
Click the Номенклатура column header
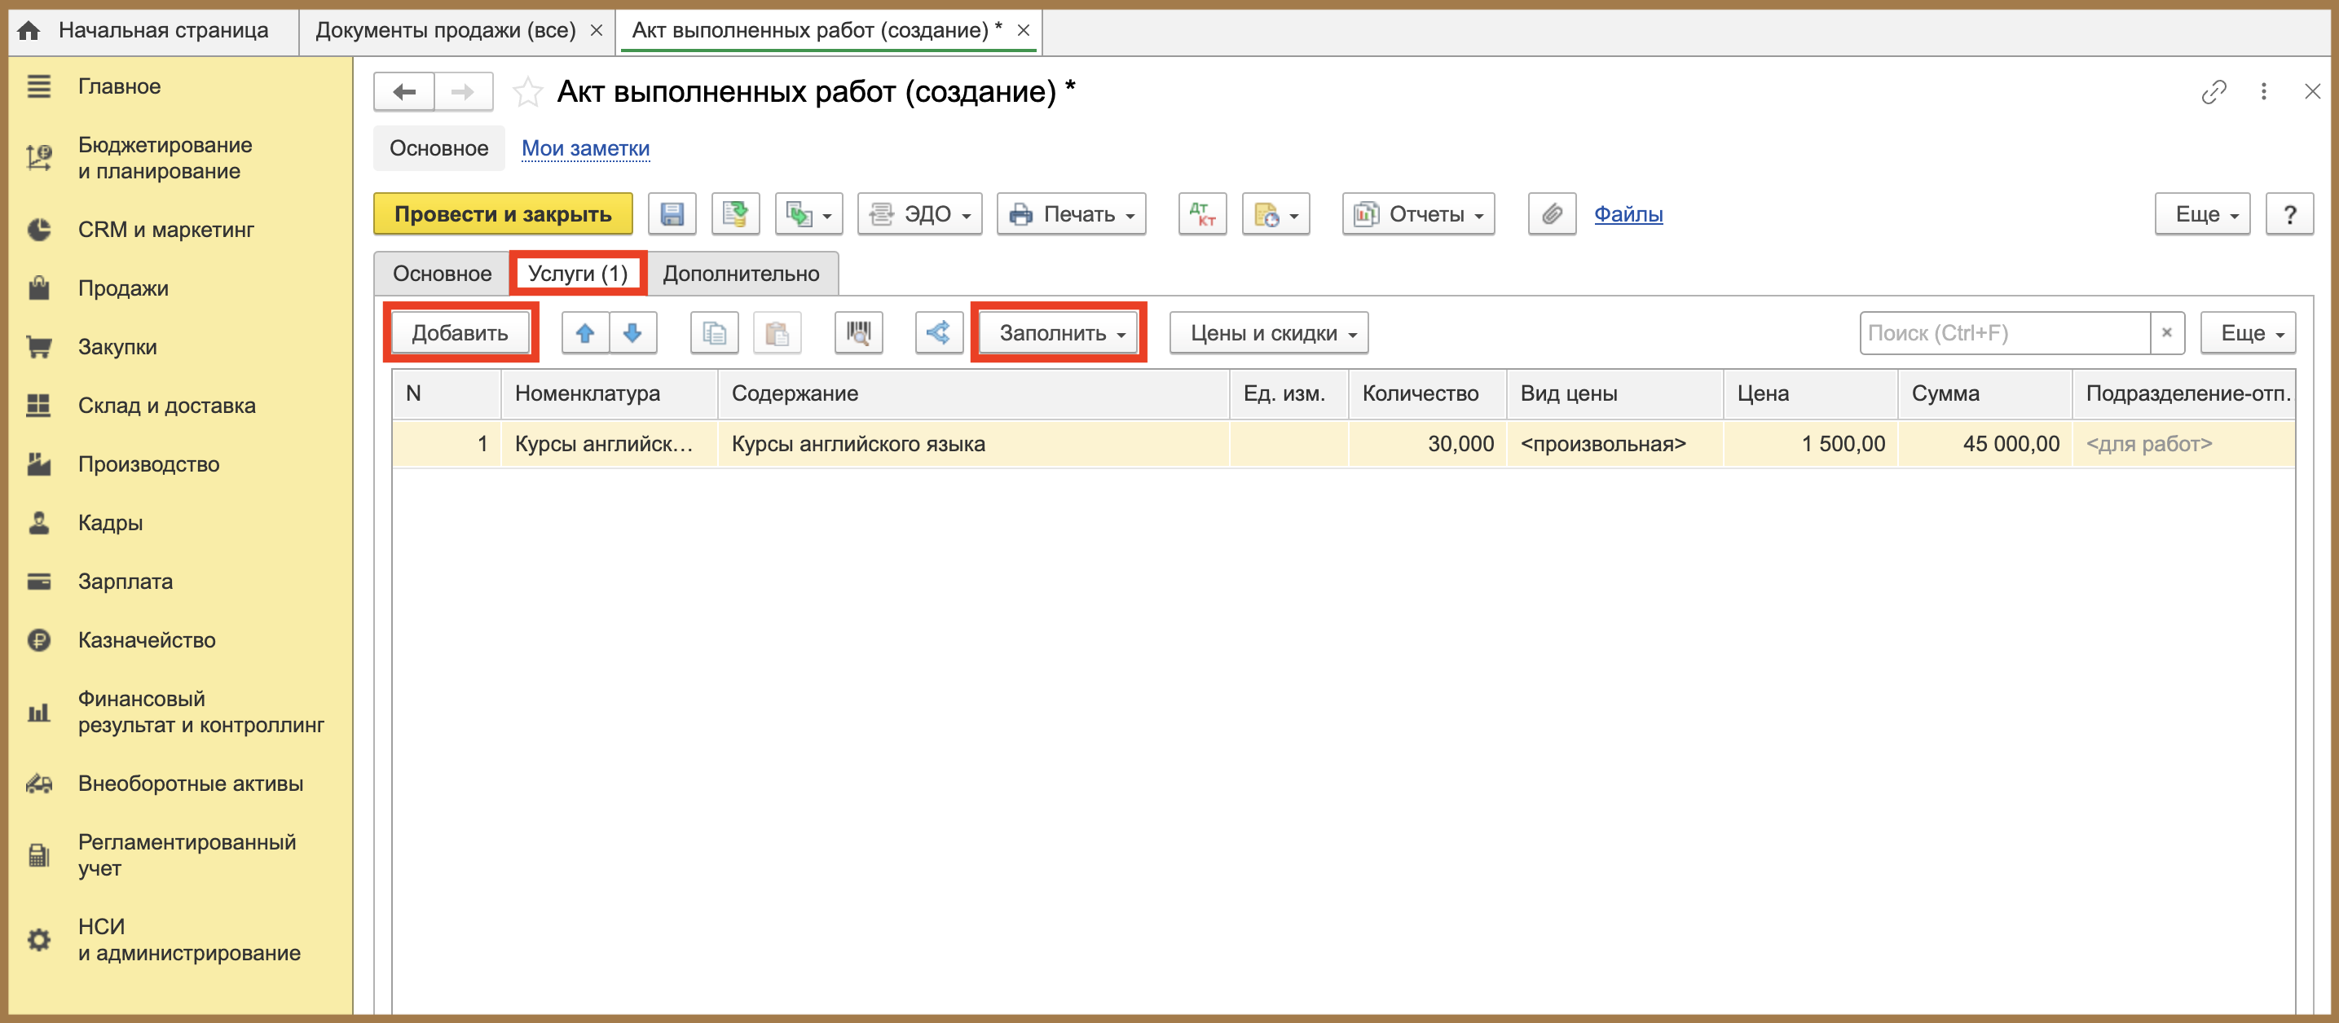[610, 394]
